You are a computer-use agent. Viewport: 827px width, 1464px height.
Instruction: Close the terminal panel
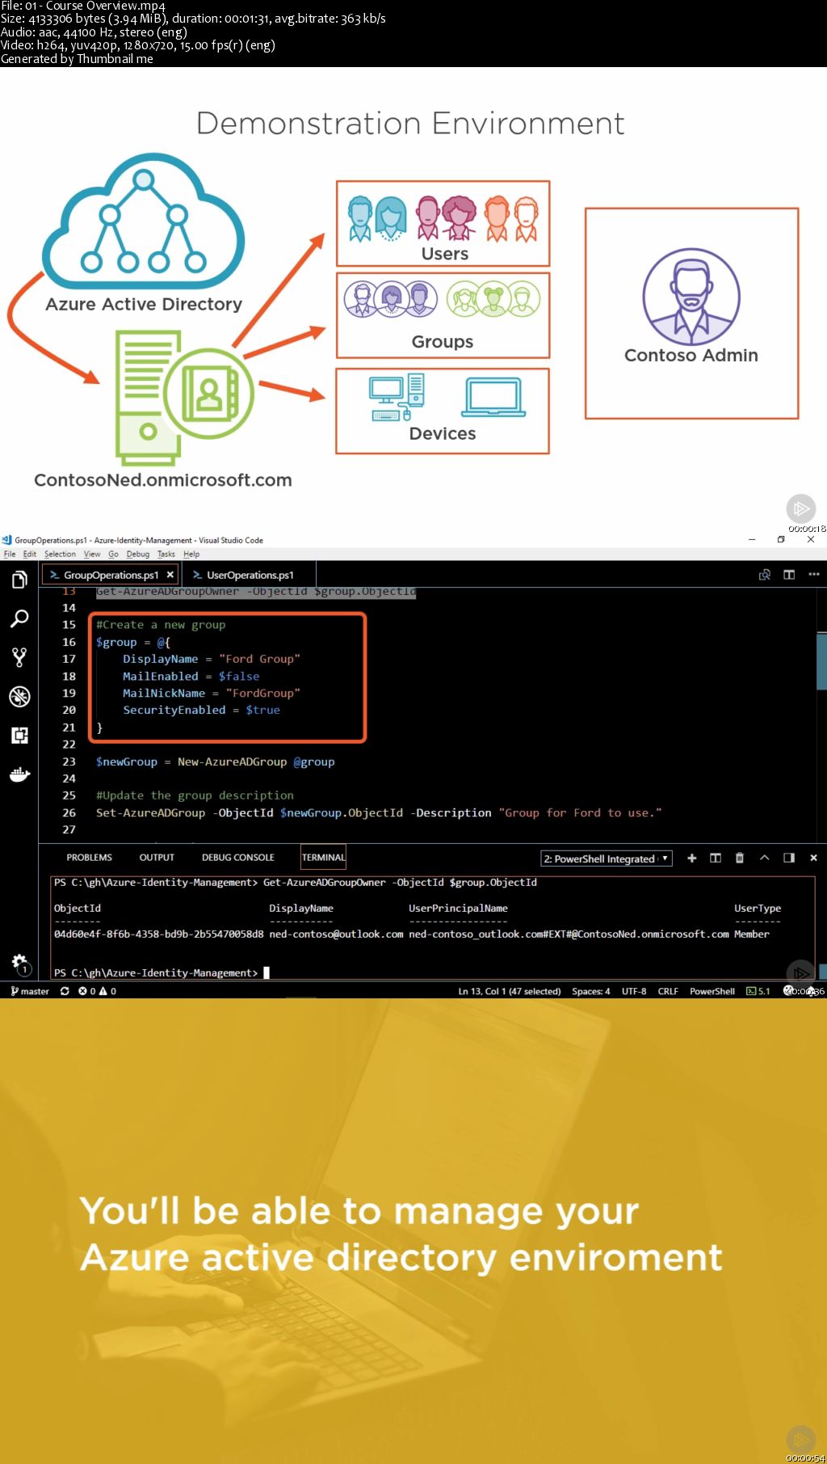pos(813,858)
